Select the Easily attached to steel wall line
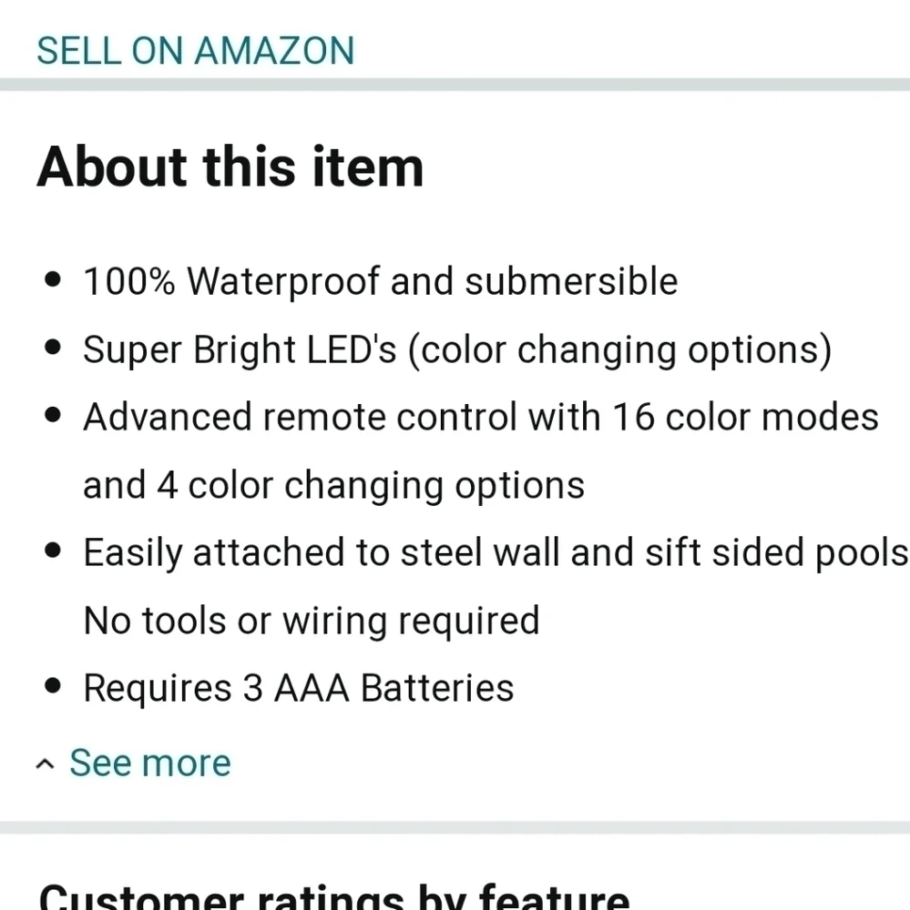Image resolution: width=910 pixels, height=910 pixels. (495, 552)
